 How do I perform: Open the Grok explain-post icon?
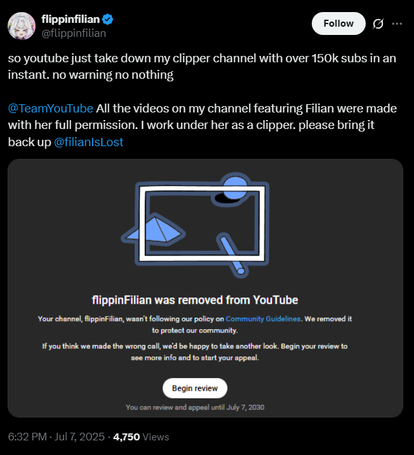click(x=378, y=24)
